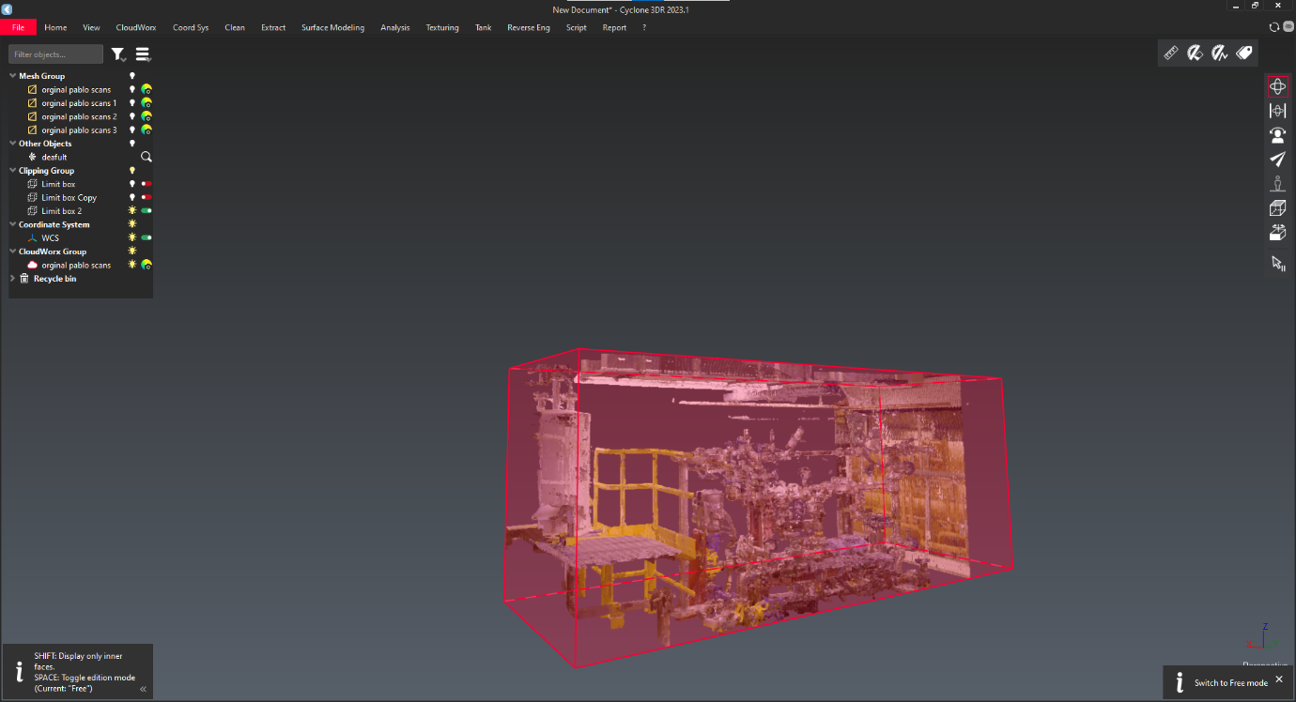Click the 'Filter objects...' search field
This screenshot has width=1296, height=702.
pyautogui.click(x=55, y=54)
